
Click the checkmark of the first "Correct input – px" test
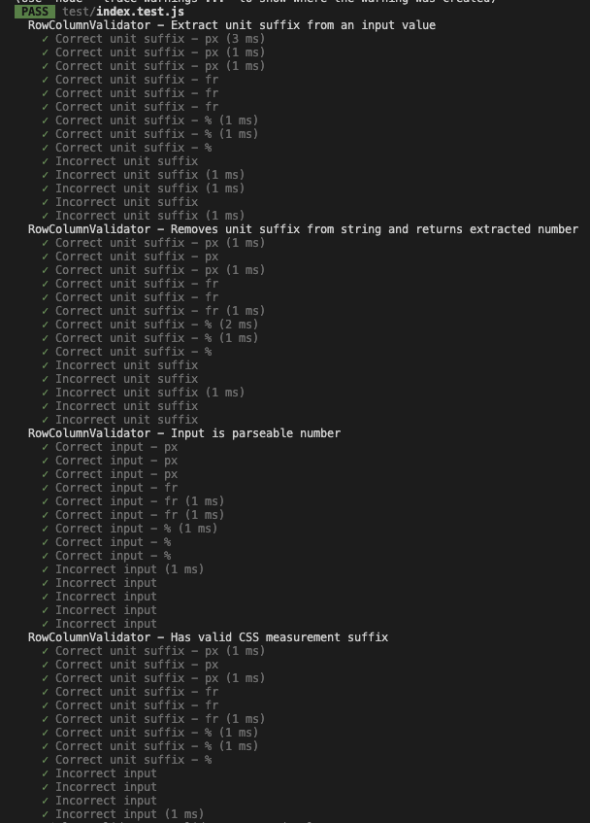[46, 447]
